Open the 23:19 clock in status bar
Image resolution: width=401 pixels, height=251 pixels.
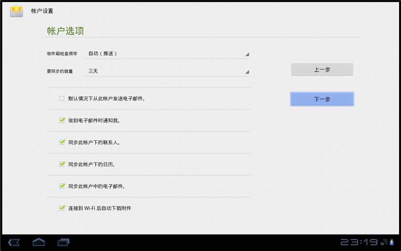pos(359,242)
